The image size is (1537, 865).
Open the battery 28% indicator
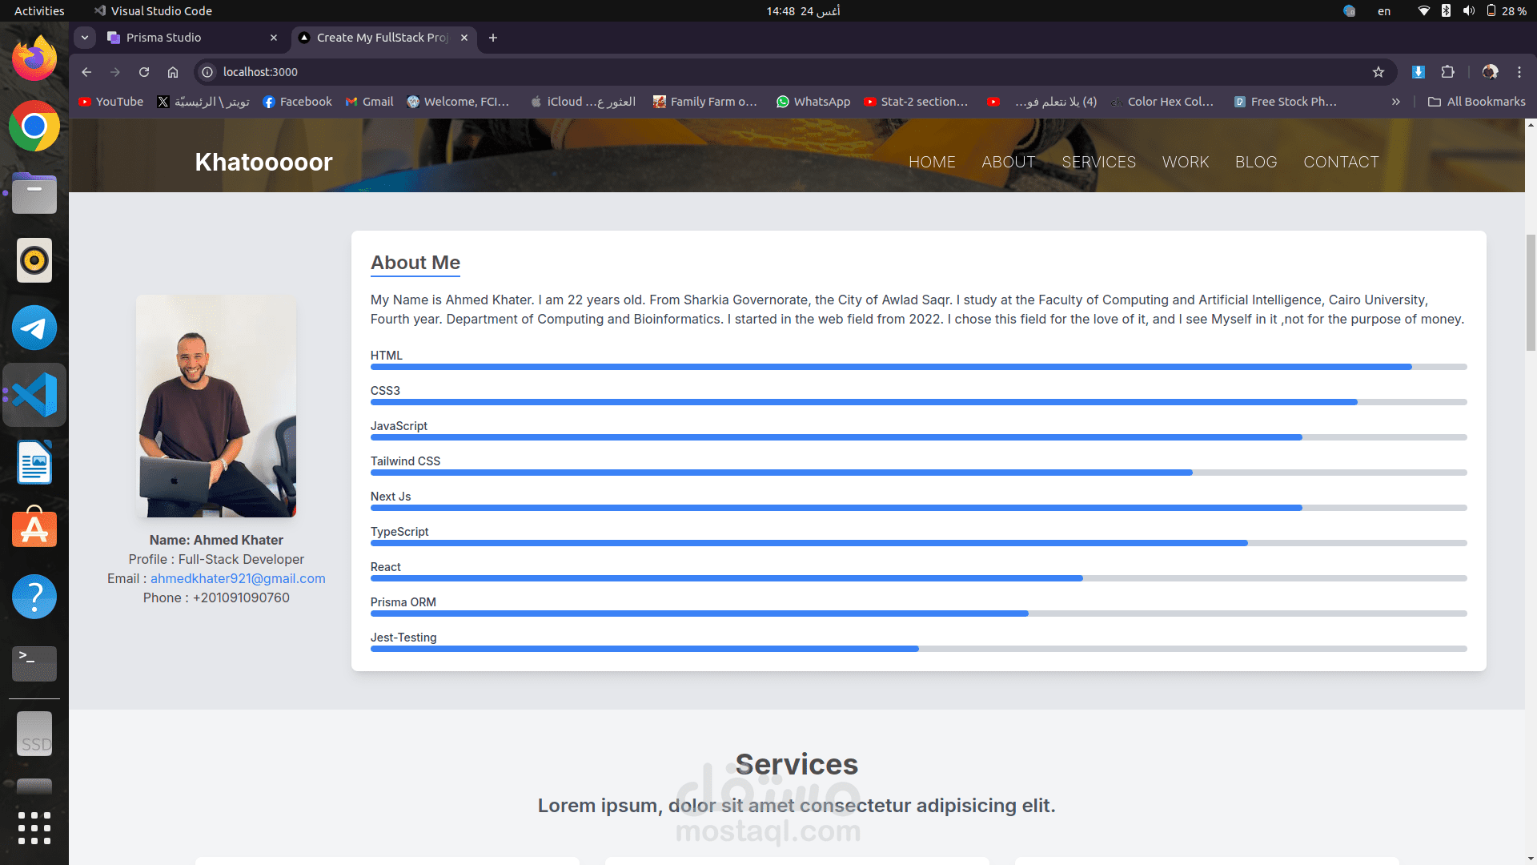point(1506,11)
